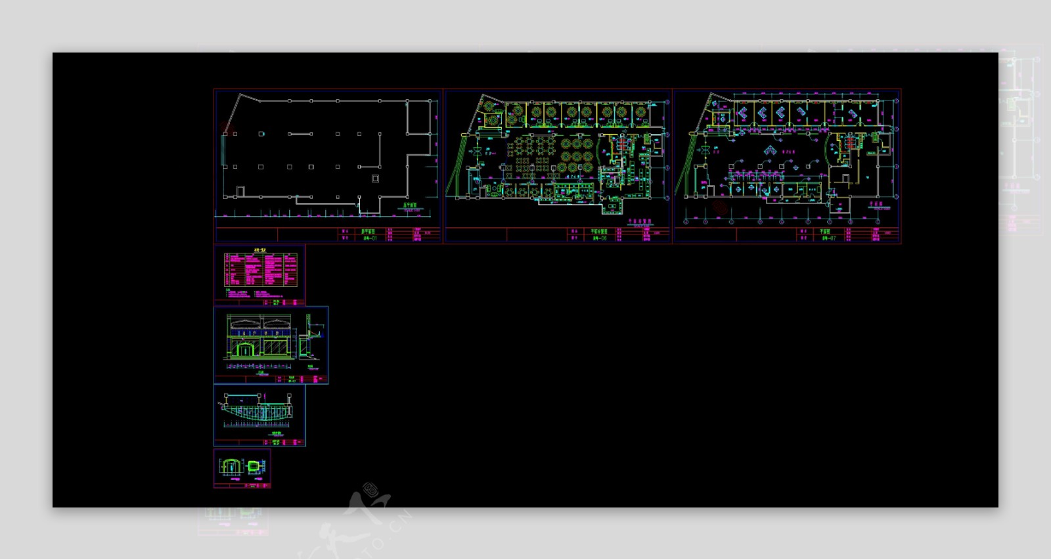The width and height of the screenshot is (1051, 560).
Task: Open the magenta materials table sheet
Action: (x=259, y=275)
